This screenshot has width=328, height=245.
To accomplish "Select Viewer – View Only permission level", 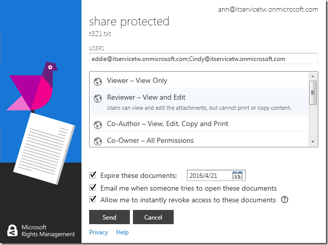I will 137,81.
